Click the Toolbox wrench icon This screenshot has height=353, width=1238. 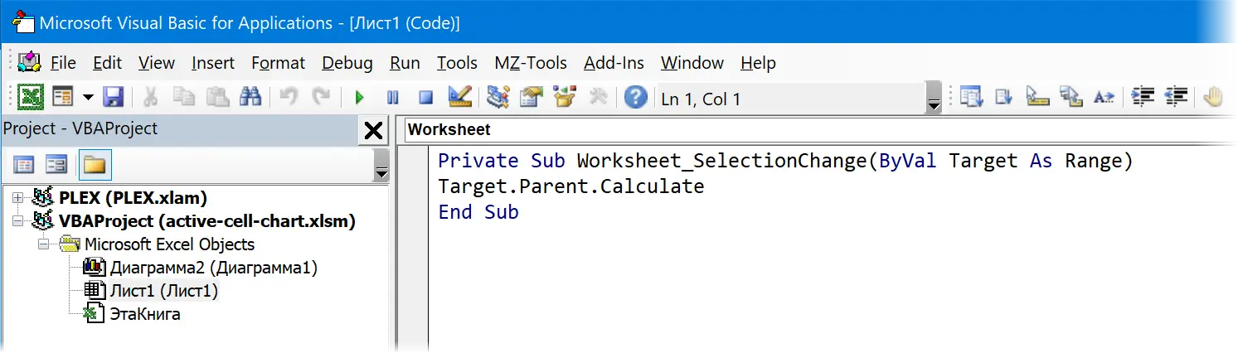598,98
